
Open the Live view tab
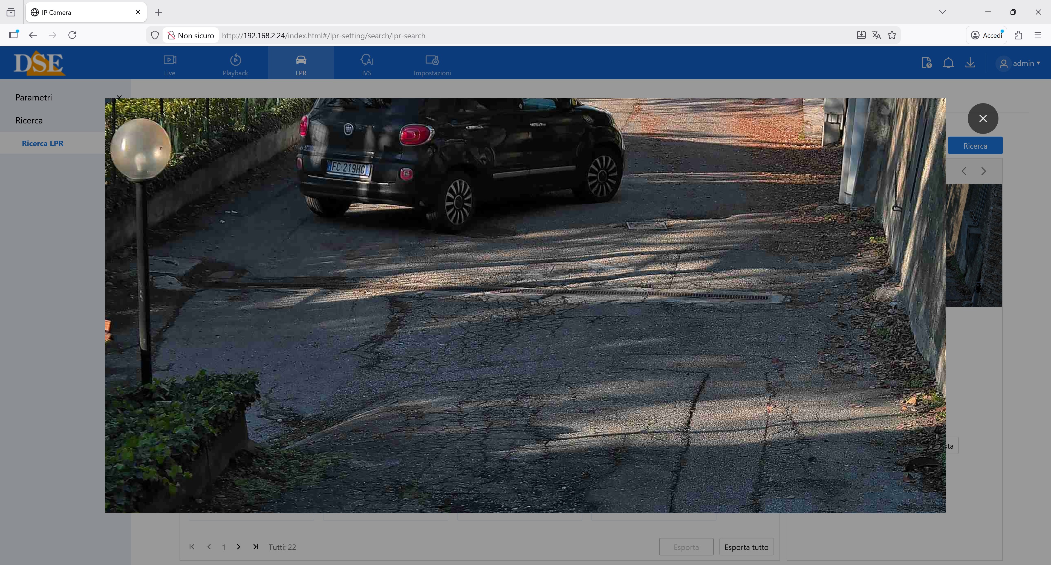point(169,64)
